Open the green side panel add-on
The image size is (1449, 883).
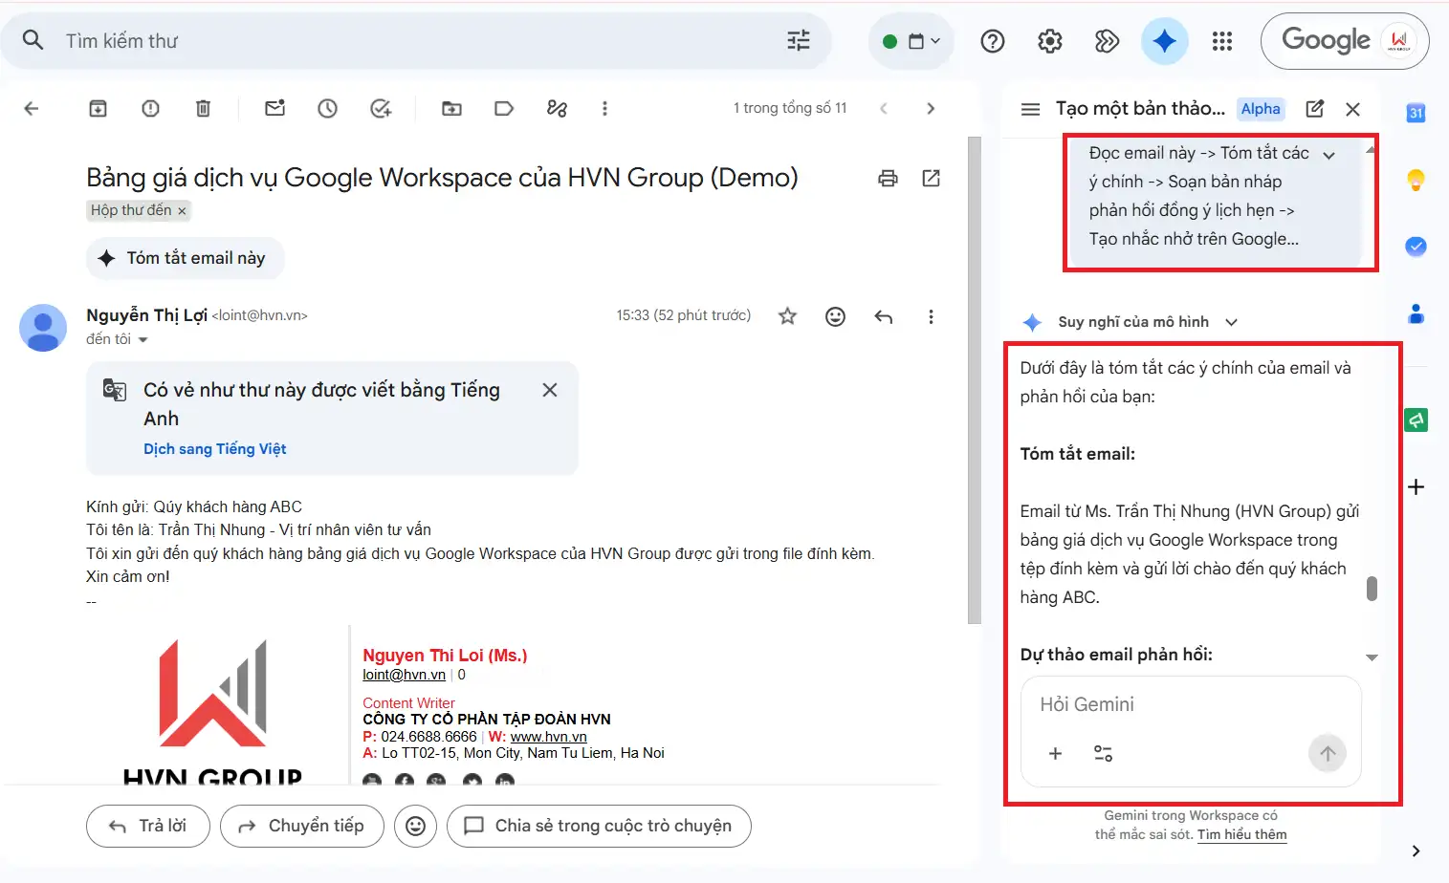click(1416, 420)
